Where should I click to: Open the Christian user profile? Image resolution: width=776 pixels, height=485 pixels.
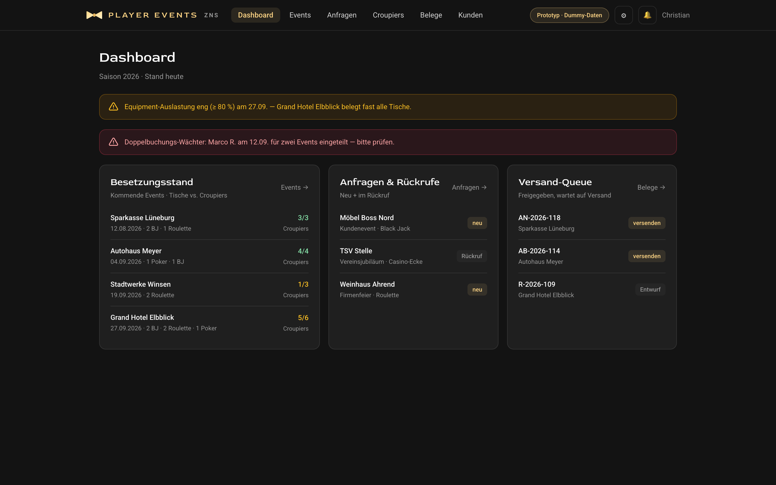[676, 15]
